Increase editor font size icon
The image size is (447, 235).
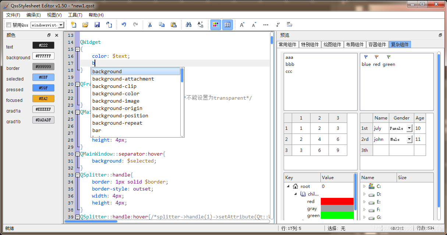(242, 25)
